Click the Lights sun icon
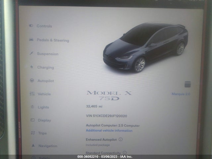212x159 pixels. point(32,107)
